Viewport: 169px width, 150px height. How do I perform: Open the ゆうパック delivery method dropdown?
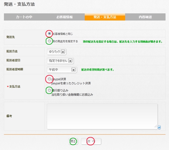tap(57, 52)
